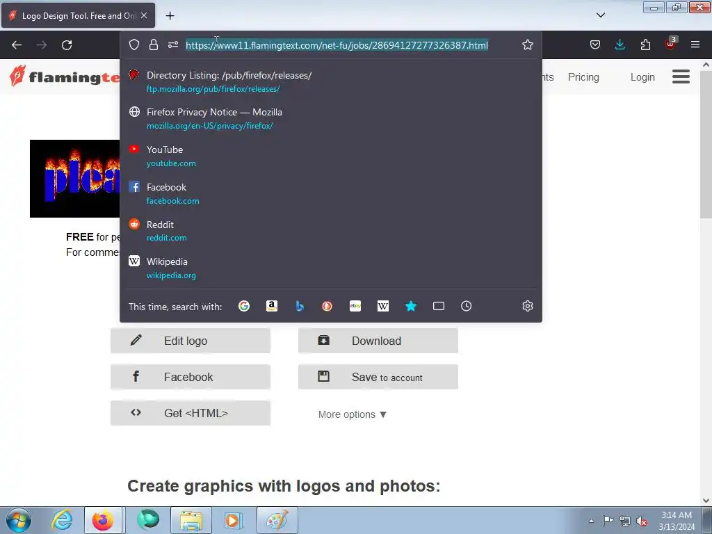Search this time with Amazon
The width and height of the screenshot is (712, 534).
272,306
